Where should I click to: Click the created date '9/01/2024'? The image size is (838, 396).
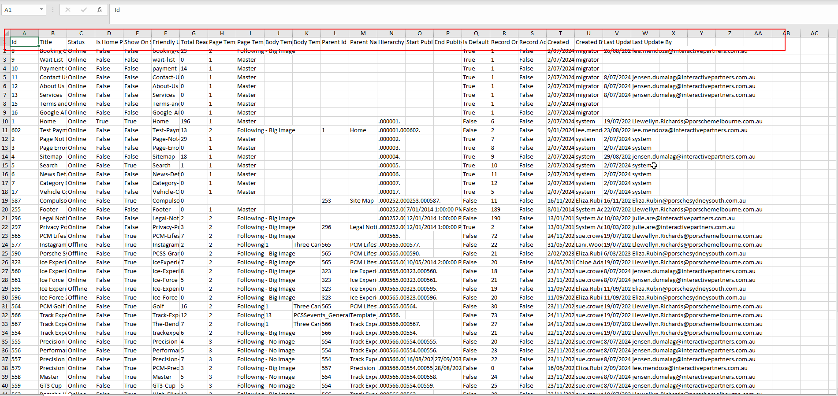pos(560,130)
